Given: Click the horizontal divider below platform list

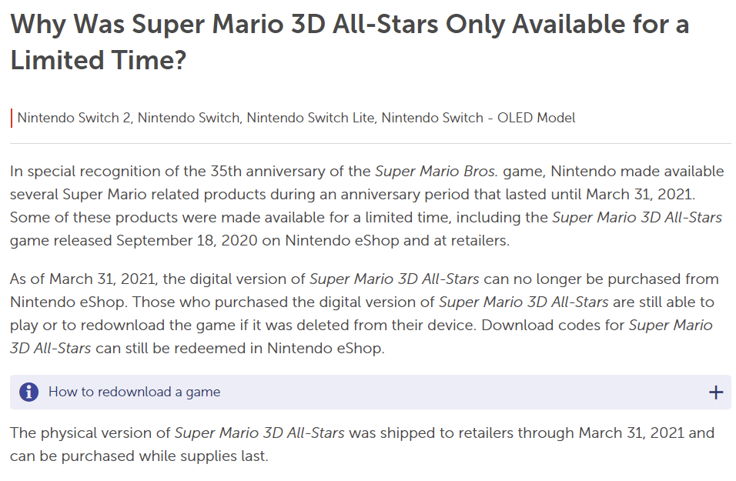Looking at the screenshot, I should (370, 143).
